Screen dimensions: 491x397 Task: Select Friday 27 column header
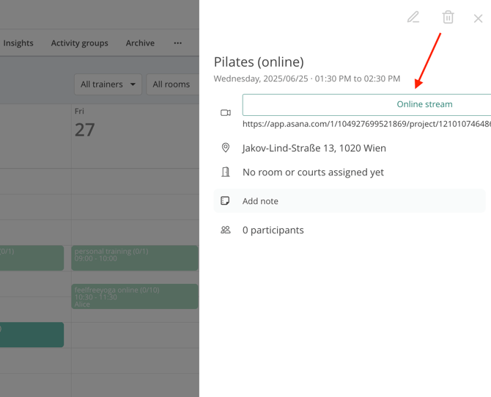tap(85, 123)
